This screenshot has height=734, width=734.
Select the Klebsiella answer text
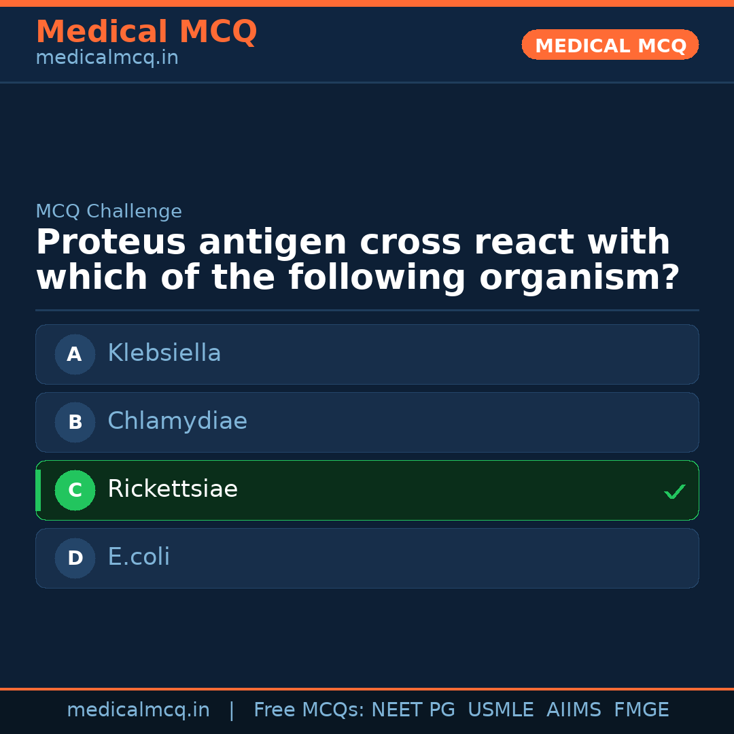pos(164,353)
